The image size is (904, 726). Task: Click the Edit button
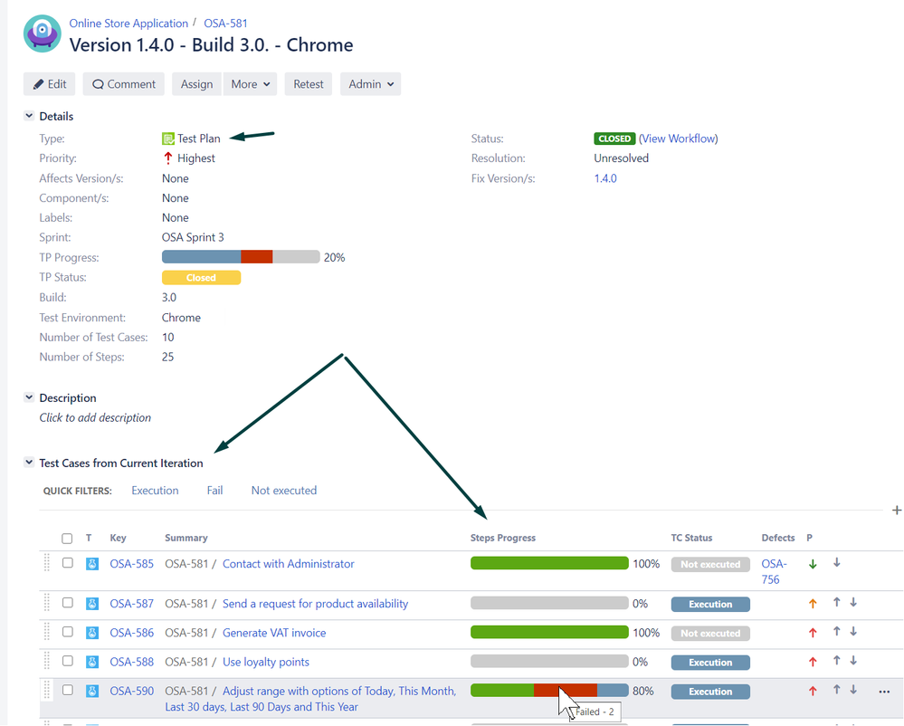pos(50,84)
